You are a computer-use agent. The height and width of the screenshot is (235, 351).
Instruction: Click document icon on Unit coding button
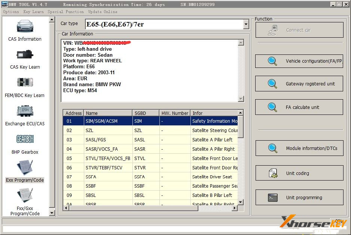[x=273, y=173]
